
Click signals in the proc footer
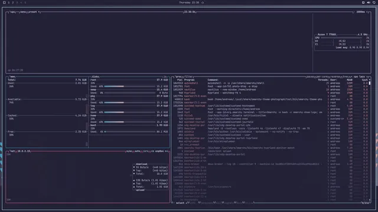229,203
